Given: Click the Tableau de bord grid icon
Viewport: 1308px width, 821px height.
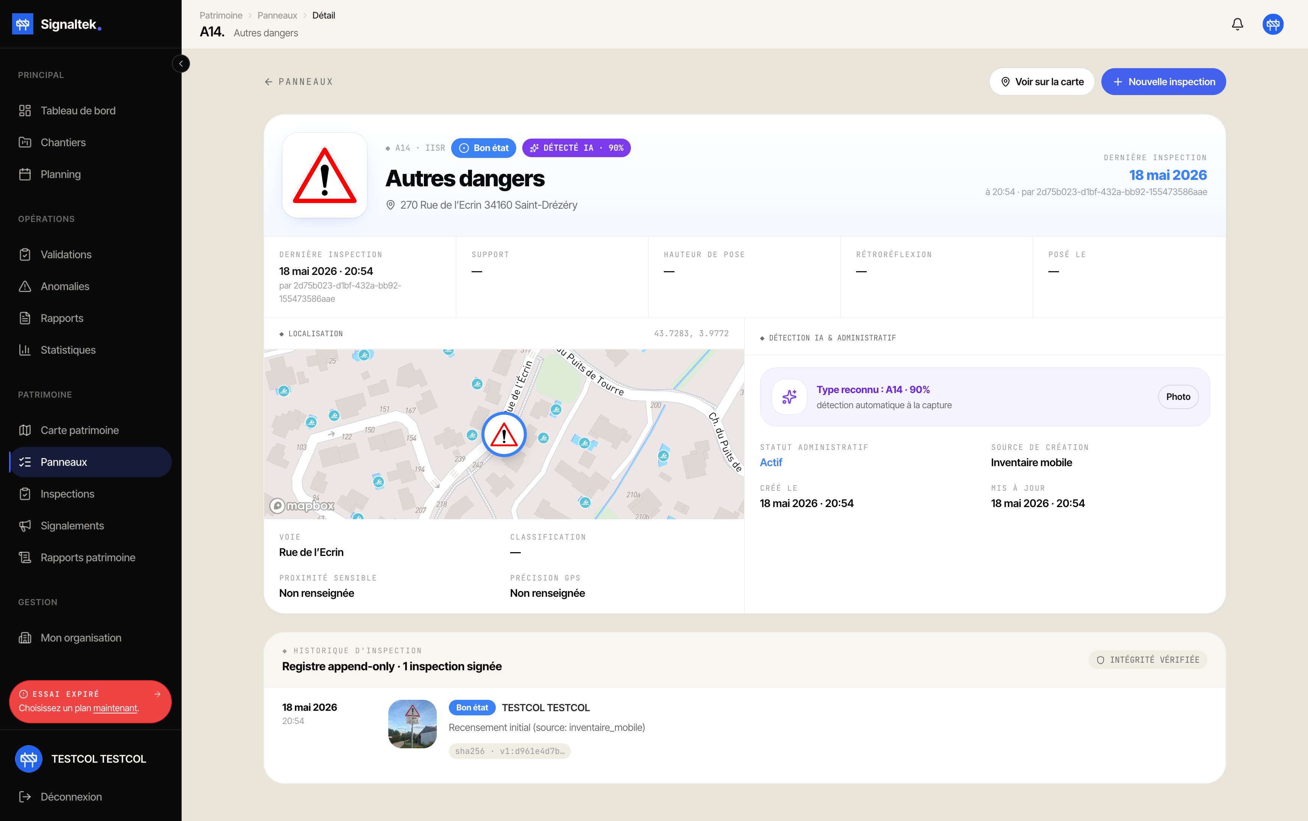Looking at the screenshot, I should click(25, 111).
